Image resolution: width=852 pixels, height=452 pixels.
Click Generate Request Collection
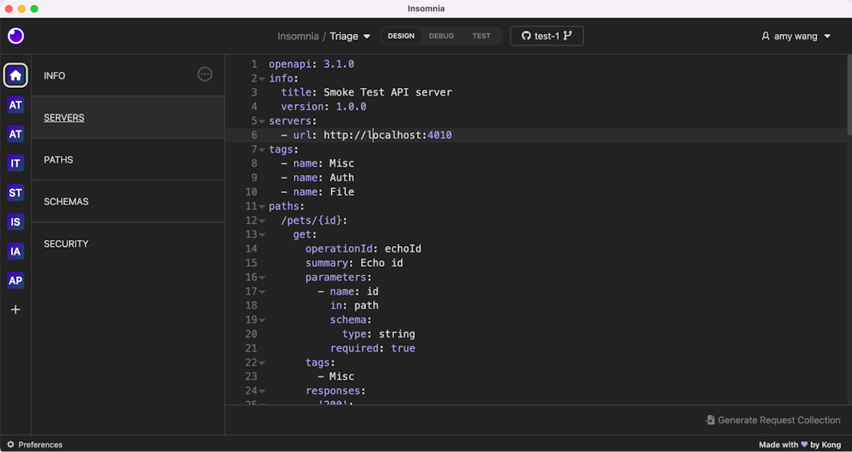coord(773,420)
